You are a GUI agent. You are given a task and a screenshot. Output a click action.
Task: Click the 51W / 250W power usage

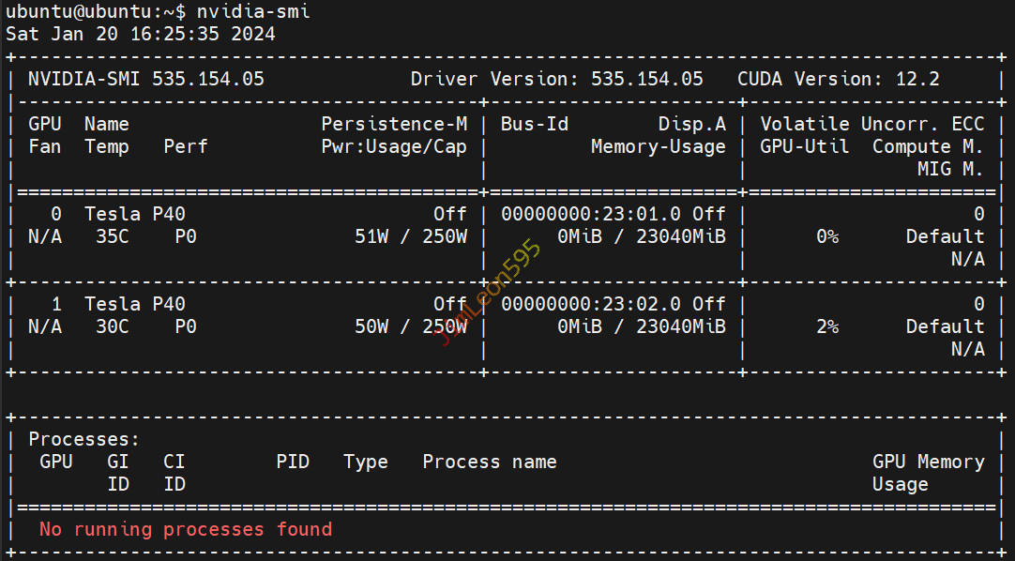(x=410, y=236)
